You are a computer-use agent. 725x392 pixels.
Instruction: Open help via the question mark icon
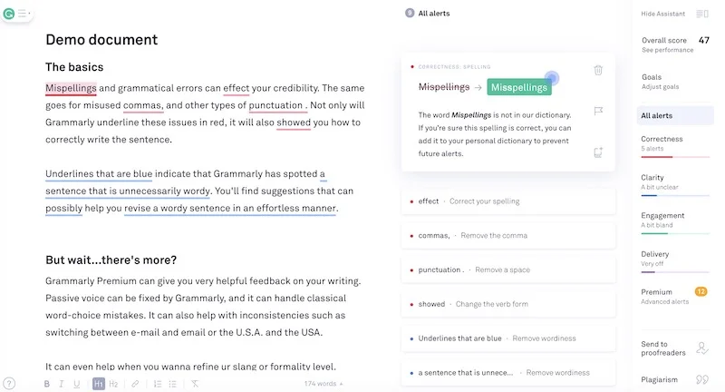tap(9, 383)
